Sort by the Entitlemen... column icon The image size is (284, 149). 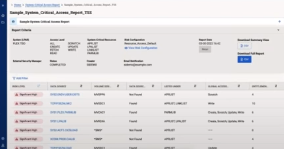tap(276, 86)
